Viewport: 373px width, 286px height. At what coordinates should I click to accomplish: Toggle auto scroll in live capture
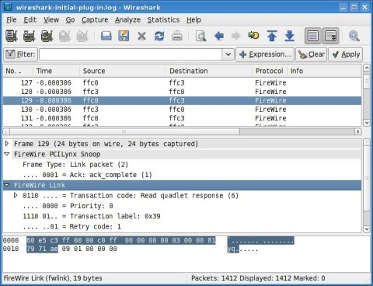pos(331,36)
